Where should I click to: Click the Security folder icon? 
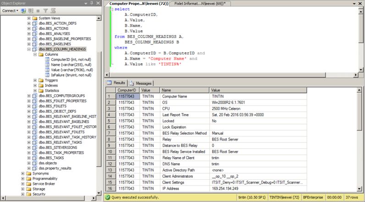point(28,194)
